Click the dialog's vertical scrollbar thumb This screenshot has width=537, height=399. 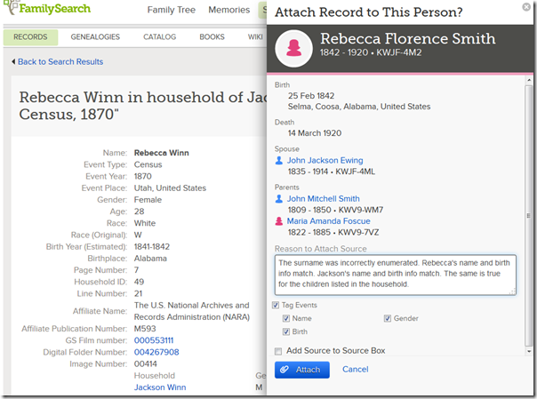[x=529, y=216]
